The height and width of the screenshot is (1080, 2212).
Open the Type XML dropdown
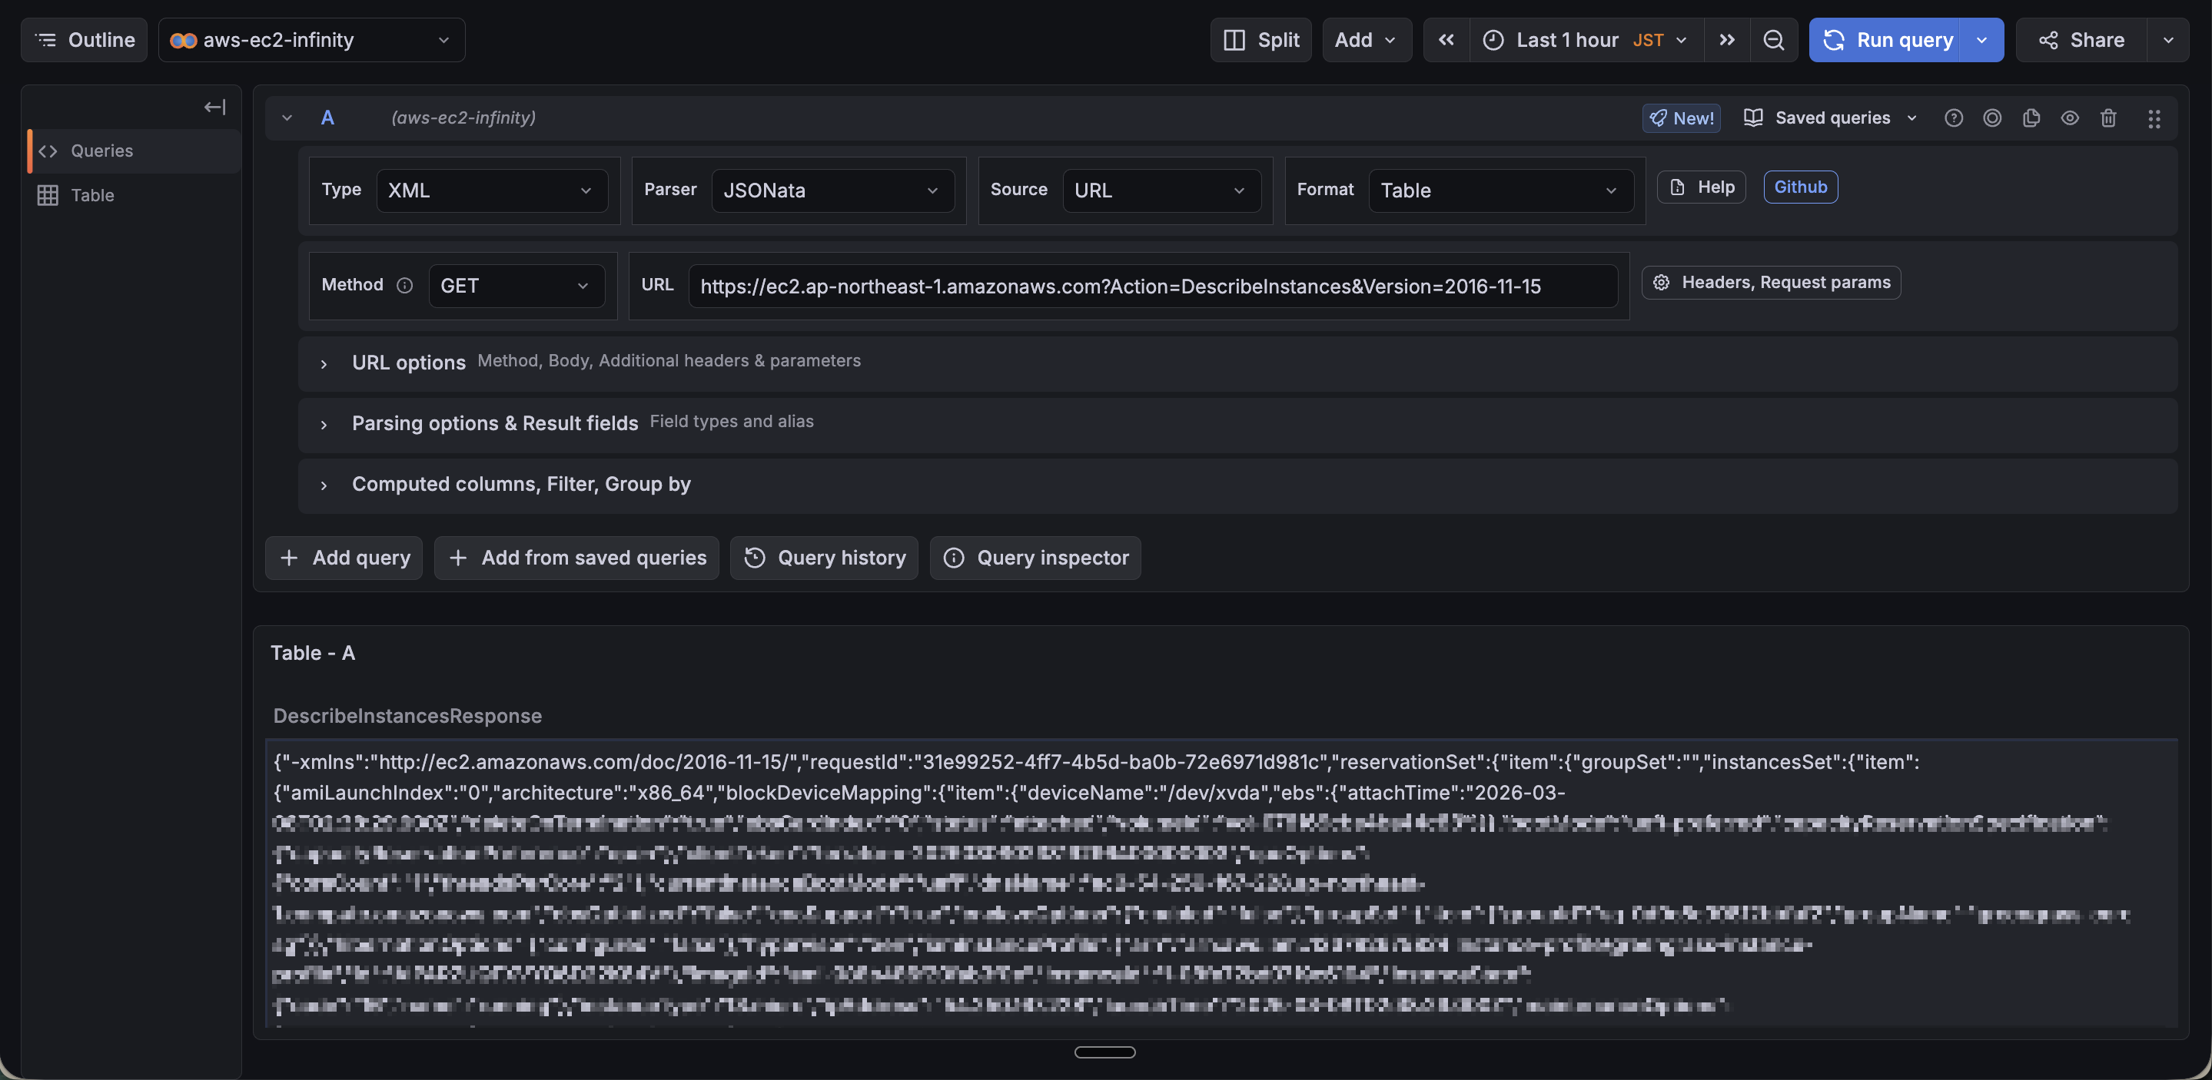[x=491, y=190]
